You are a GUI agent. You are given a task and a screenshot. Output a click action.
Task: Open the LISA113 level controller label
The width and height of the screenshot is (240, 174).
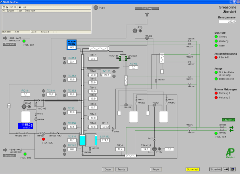click(x=105, y=137)
